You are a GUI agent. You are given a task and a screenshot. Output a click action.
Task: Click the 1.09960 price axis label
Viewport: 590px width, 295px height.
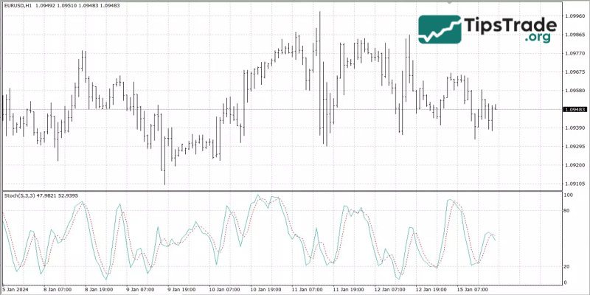574,15
